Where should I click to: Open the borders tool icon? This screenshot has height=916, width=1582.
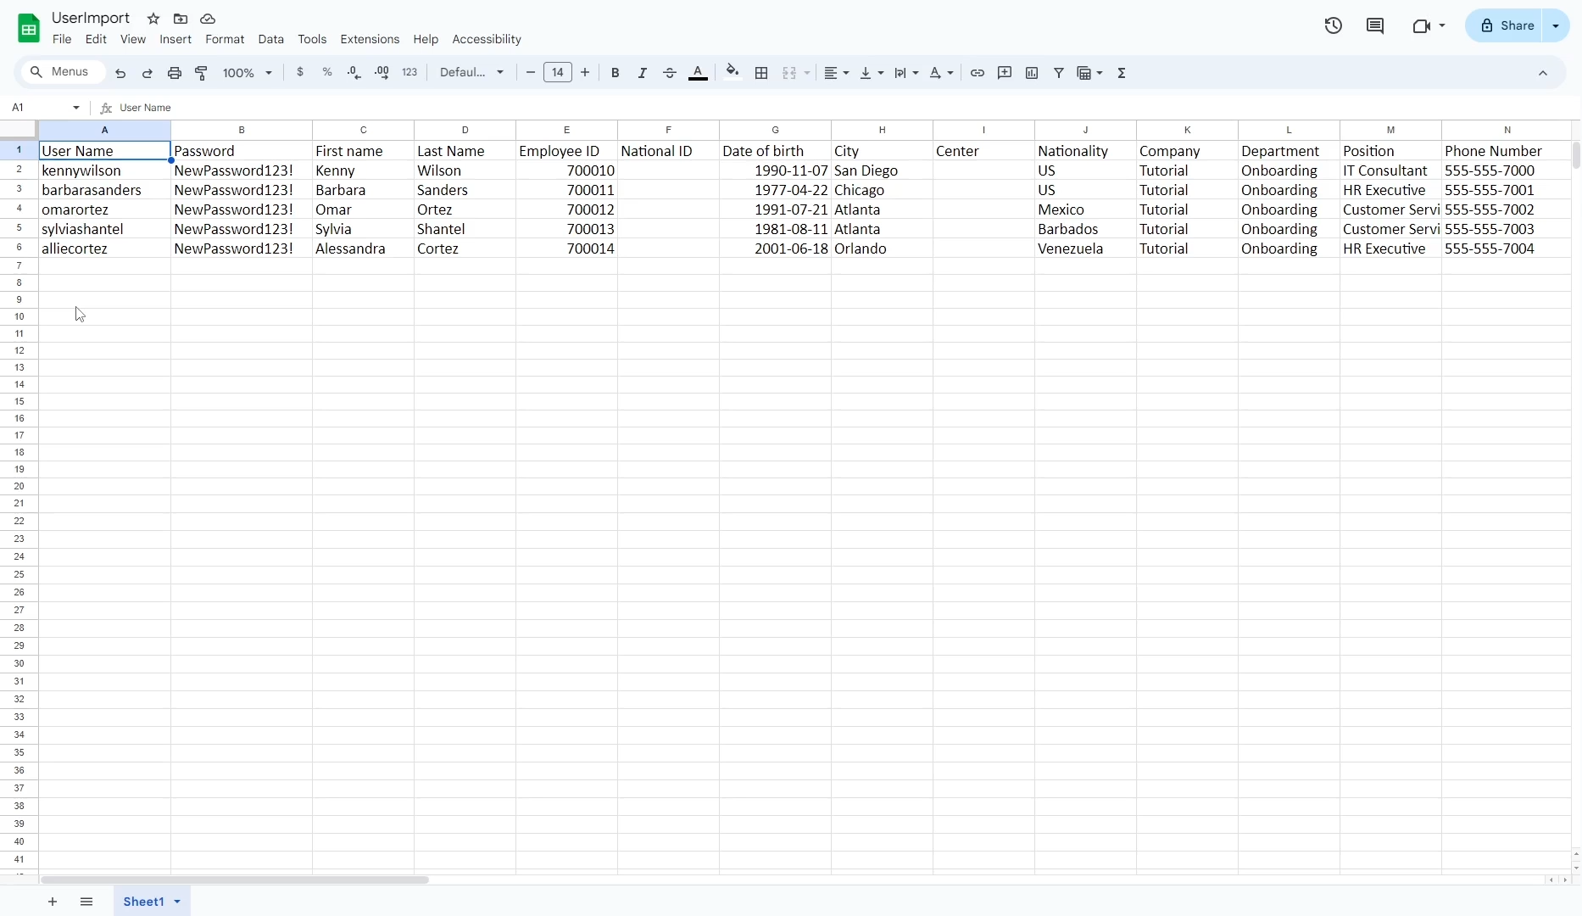click(x=761, y=74)
